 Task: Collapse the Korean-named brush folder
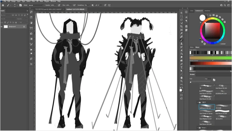point(198,102)
